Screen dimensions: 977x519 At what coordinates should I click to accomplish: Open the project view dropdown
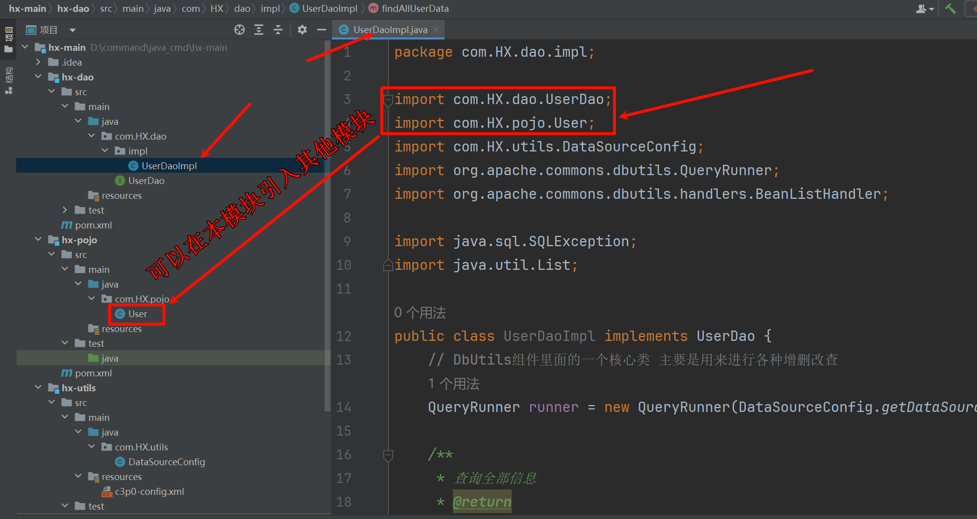73,30
